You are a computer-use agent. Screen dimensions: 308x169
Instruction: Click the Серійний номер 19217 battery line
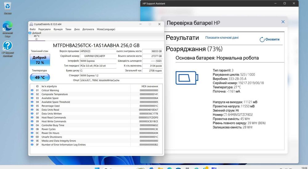(x=238, y=83)
